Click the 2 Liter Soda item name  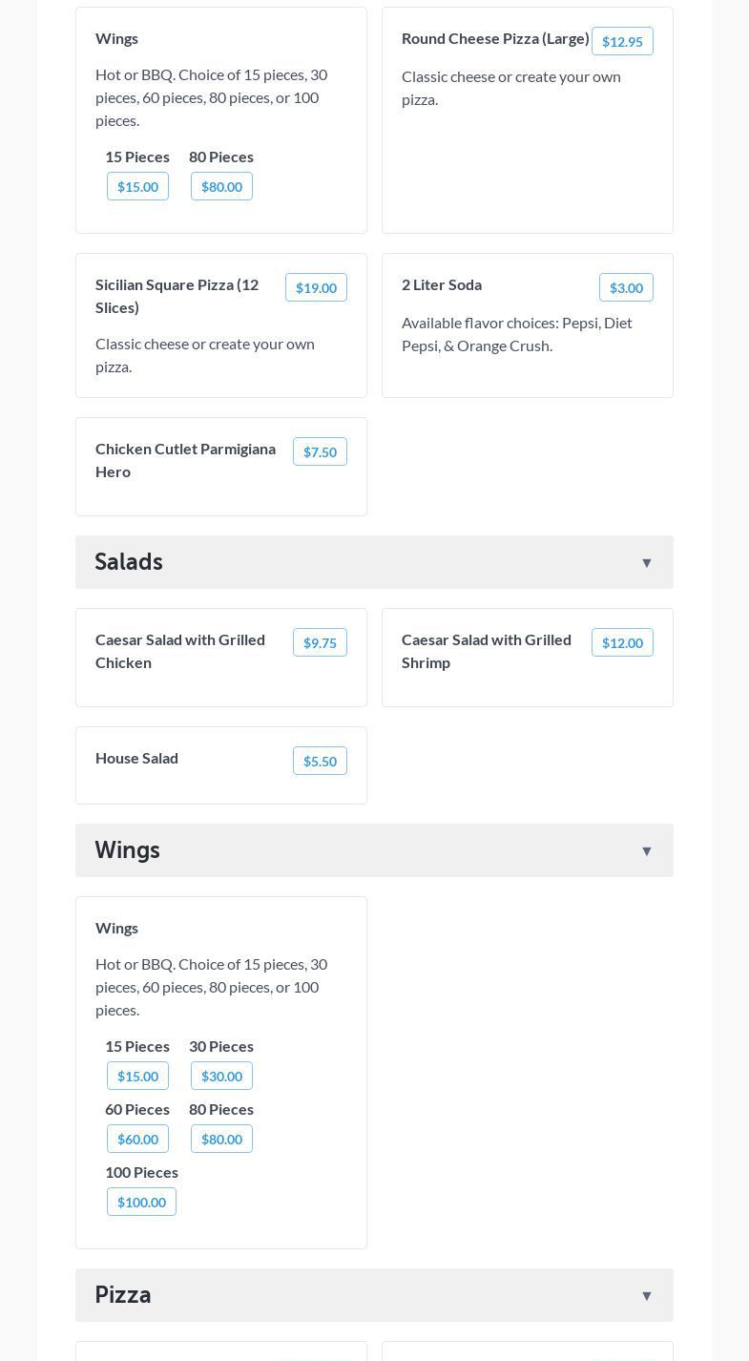[x=442, y=284]
